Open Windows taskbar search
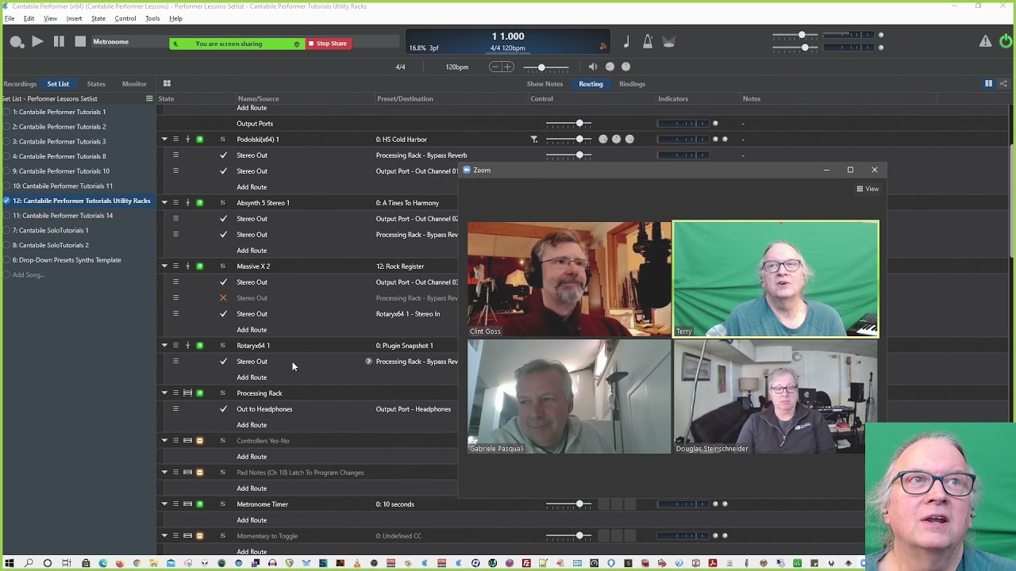Viewport: 1016px width, 571px height. (x=29, y=563)
